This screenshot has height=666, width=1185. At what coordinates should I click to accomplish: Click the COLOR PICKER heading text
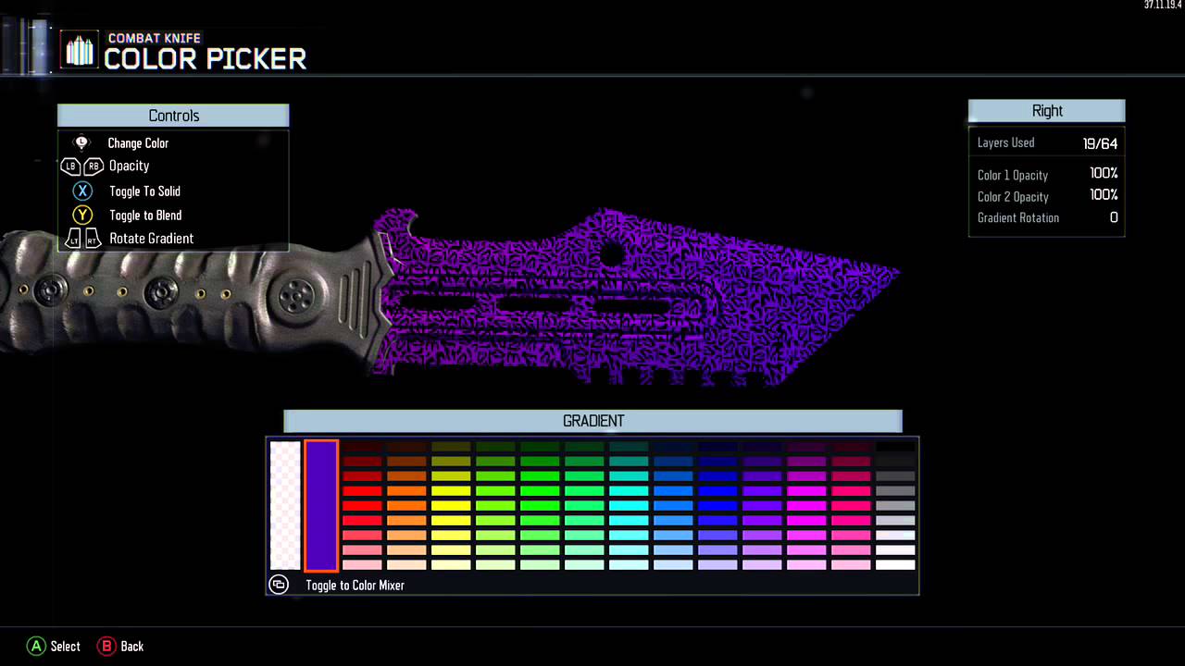[205, 59]
